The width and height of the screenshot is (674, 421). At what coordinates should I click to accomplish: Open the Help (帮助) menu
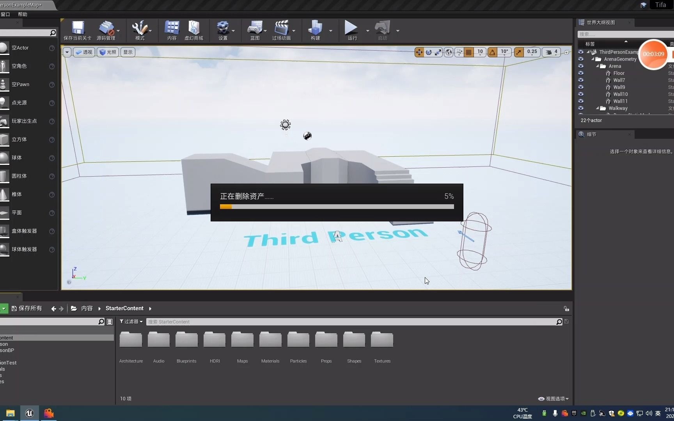pyautogui.click(x=23, y=14)
